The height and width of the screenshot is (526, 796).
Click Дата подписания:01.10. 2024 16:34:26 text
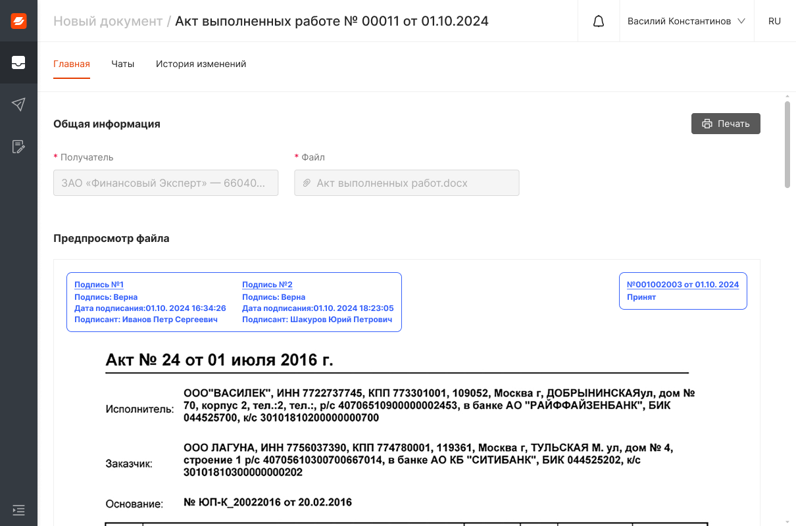tap(150, 308)
